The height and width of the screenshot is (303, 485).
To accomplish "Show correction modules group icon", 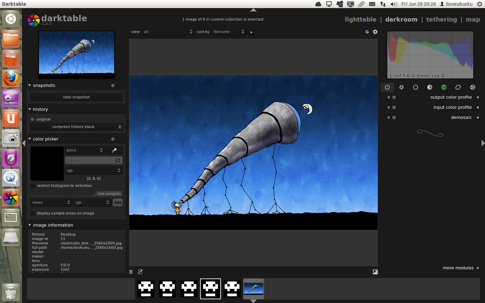I will (x=458, y=87).
